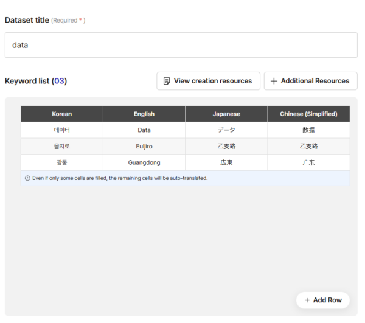
Task: Click the document icon beside View creation resources
Action: pos(167,81)
